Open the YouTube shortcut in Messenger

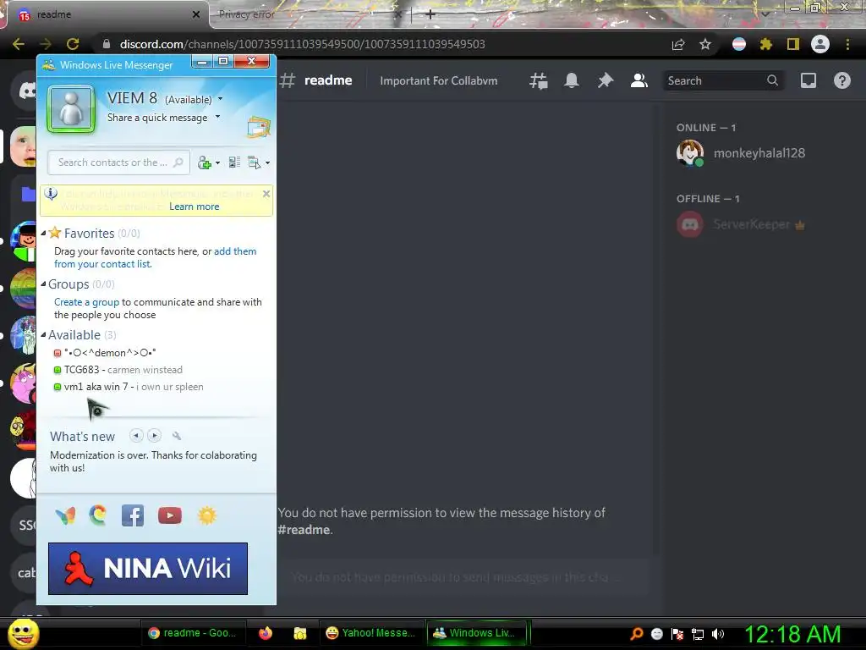tap(169, 515)
